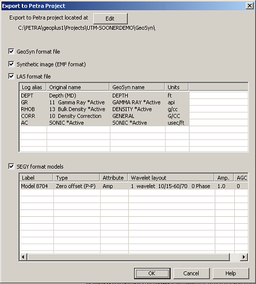Select the RHOB Bulk Density row
The height and width of the screenshot is (284, 256).
click(105, 109)
